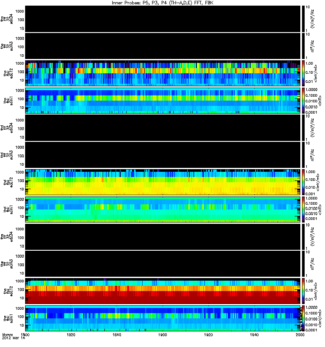Click the "tha fbk scm1" y-axis title
This screenshot has width=325, height=347.
pos(8,101)
